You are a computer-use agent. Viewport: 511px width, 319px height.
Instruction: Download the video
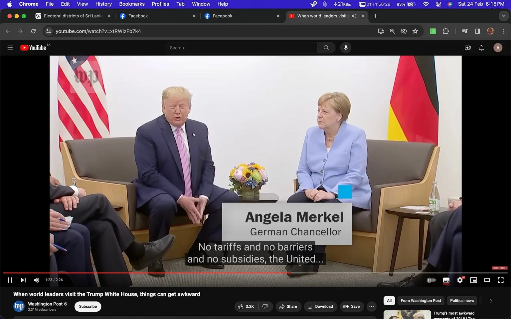pyautogui.click(x=320, y=306)
